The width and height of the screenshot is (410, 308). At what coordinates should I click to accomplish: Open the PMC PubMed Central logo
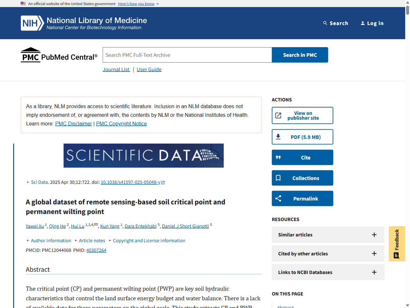[59, 55]
